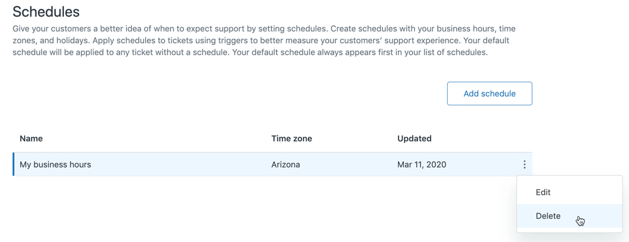629x242 pixels.
Task: Click empty row space between schedule name and Arizona
Action: 178,164
